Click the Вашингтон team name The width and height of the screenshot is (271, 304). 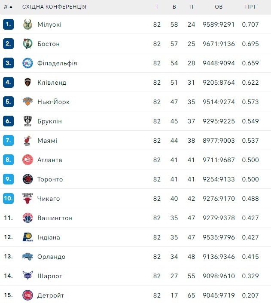click(55, 218)
